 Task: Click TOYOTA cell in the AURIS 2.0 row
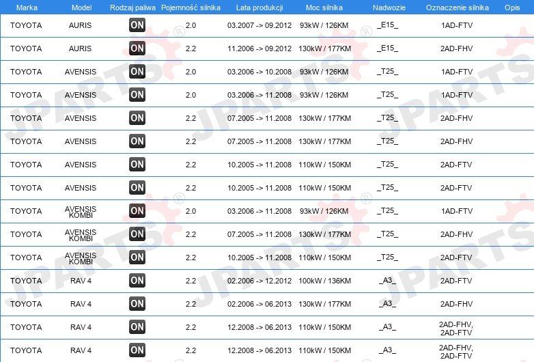26,25
